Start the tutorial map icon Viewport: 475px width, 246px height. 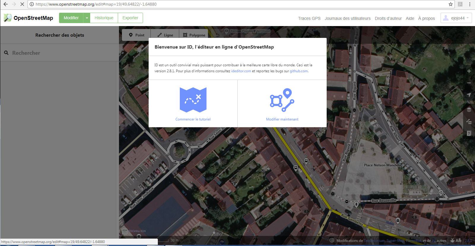(x=193, y=100)
